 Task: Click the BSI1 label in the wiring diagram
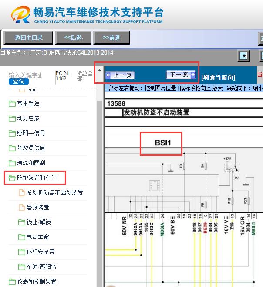click(x=163, y=143)
